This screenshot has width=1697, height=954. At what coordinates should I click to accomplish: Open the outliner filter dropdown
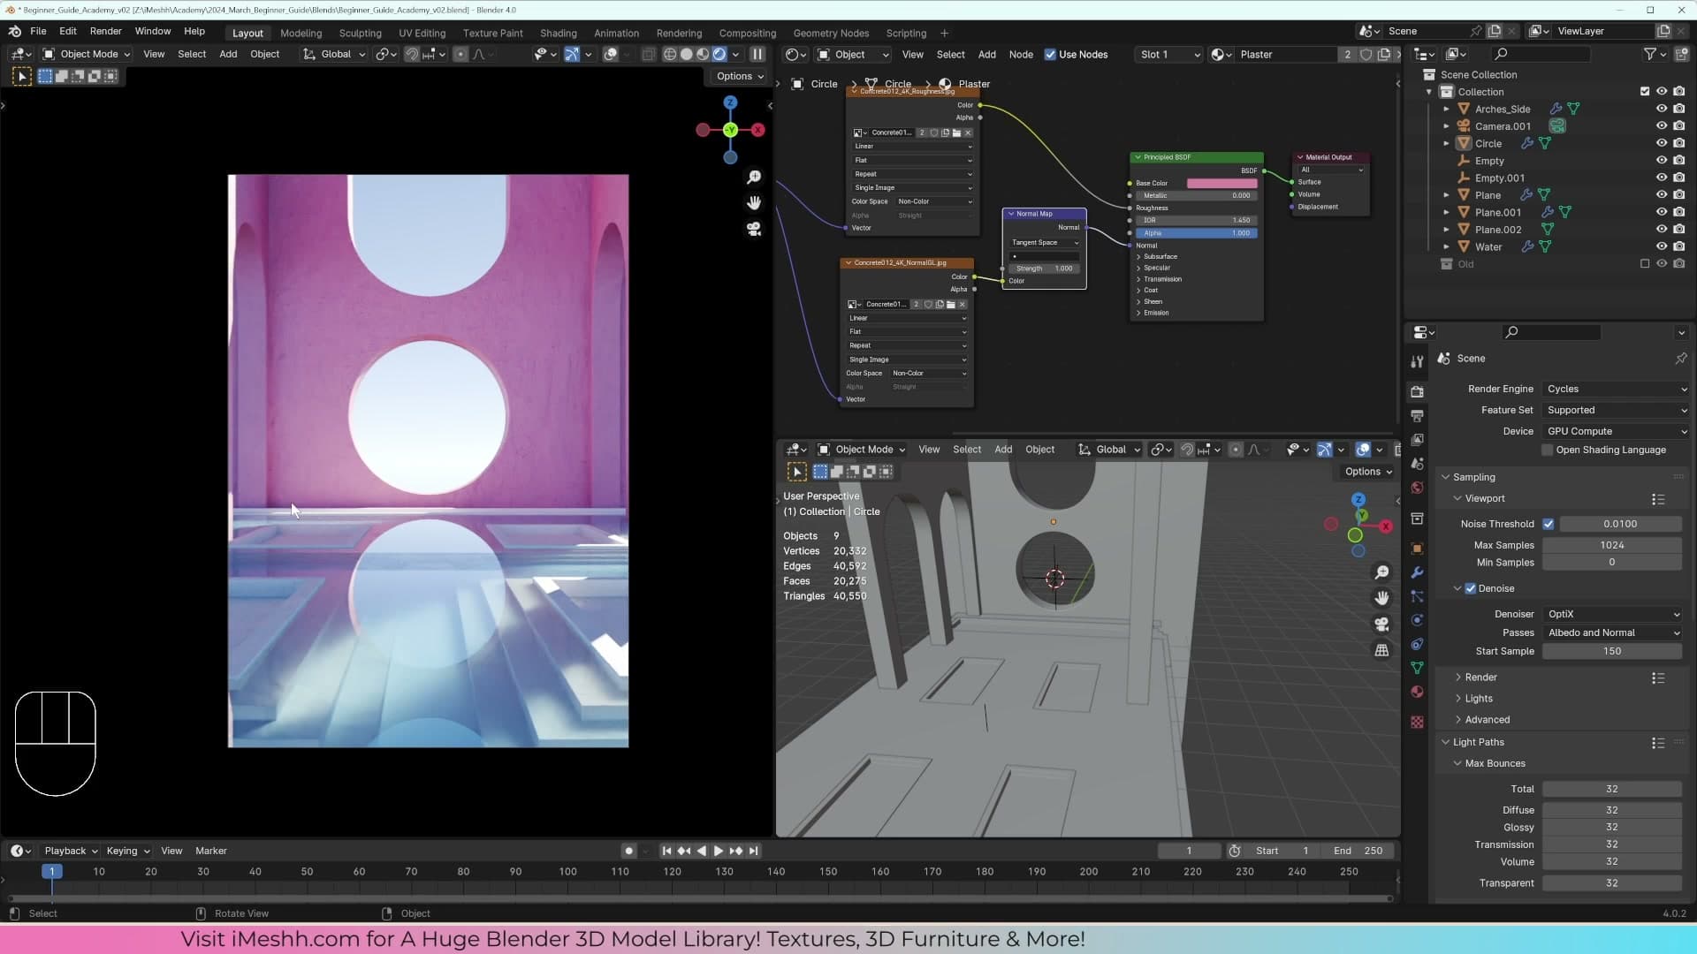pyautogui.click(x=1655, y=54)
